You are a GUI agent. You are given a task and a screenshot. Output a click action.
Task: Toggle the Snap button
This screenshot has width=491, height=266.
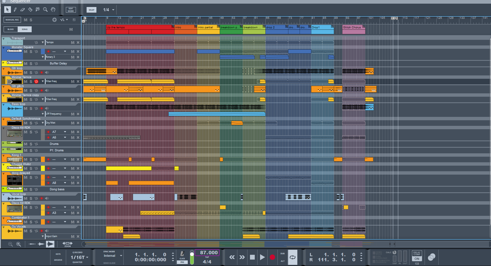pos(91,10)
